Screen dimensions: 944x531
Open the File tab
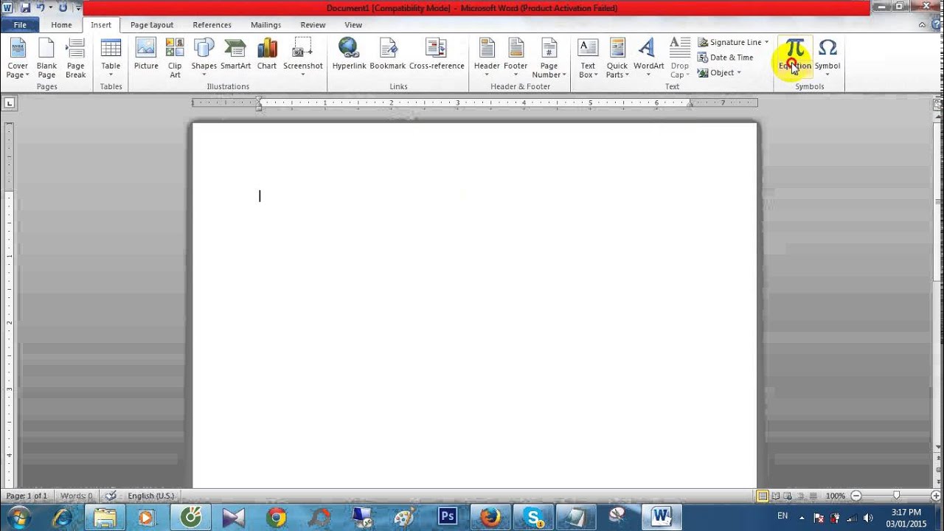coord(20,25)
